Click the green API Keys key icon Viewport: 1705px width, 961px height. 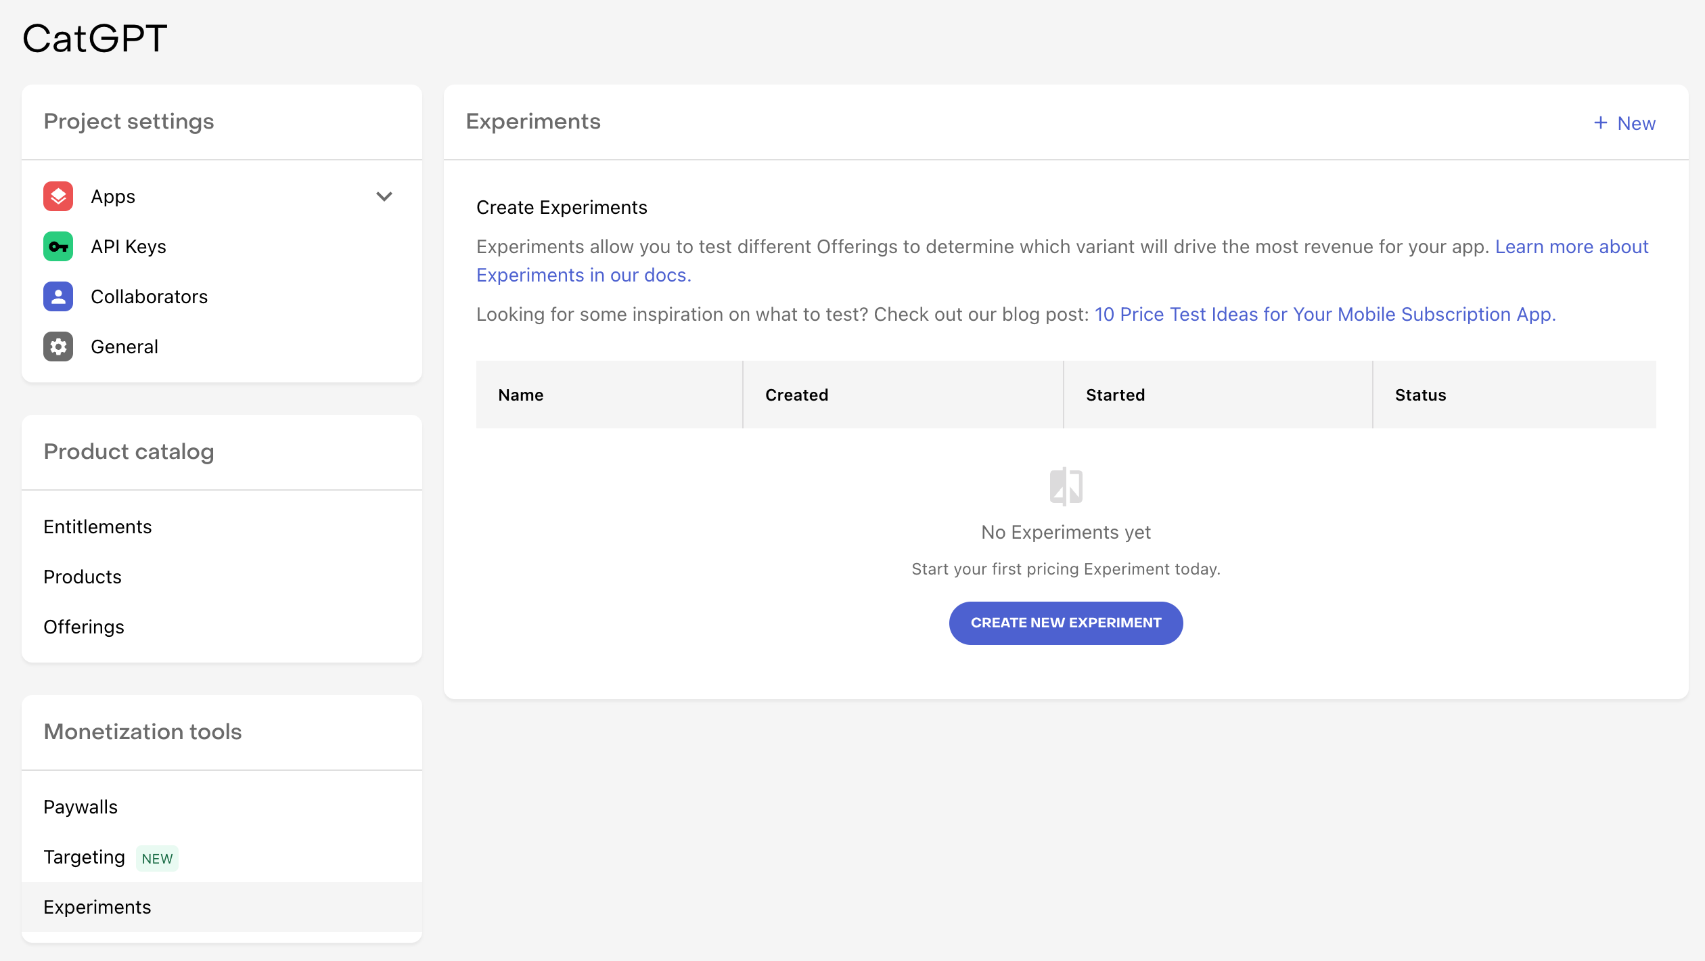(x=58, y=246)
